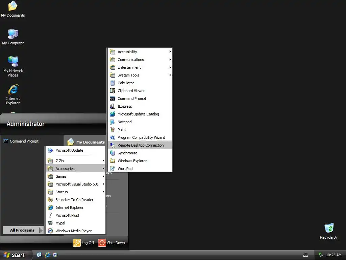
Task: Click the Show Desktop quick launch icon
Action: [x=39, y=255]
